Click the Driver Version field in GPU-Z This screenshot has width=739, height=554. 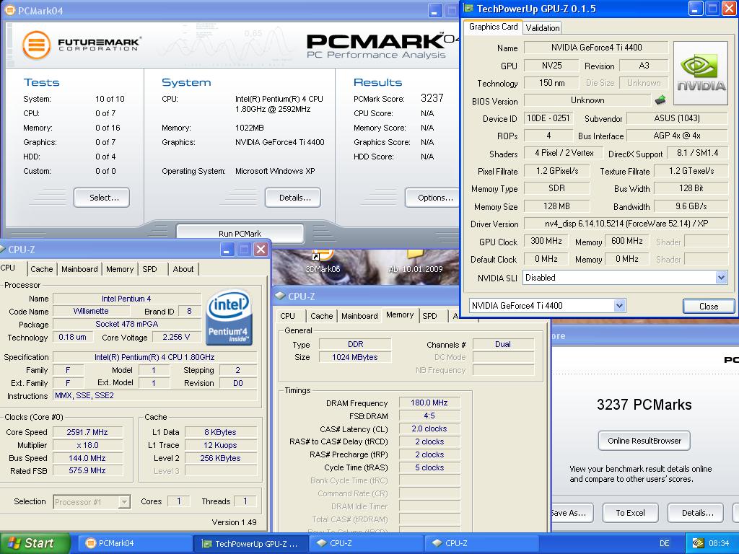626,224
